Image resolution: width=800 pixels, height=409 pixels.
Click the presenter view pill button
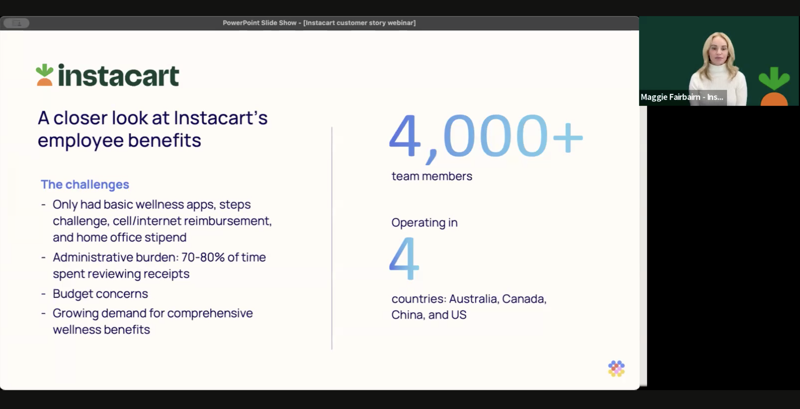[x=16, y=23]
